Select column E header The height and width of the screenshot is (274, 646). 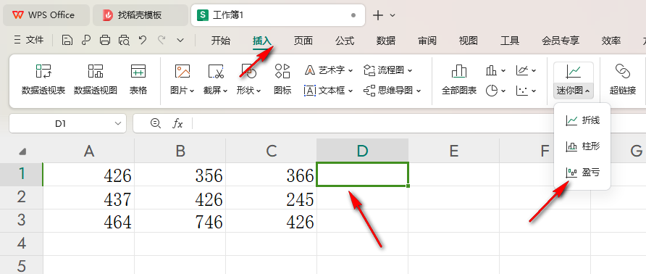453,151
